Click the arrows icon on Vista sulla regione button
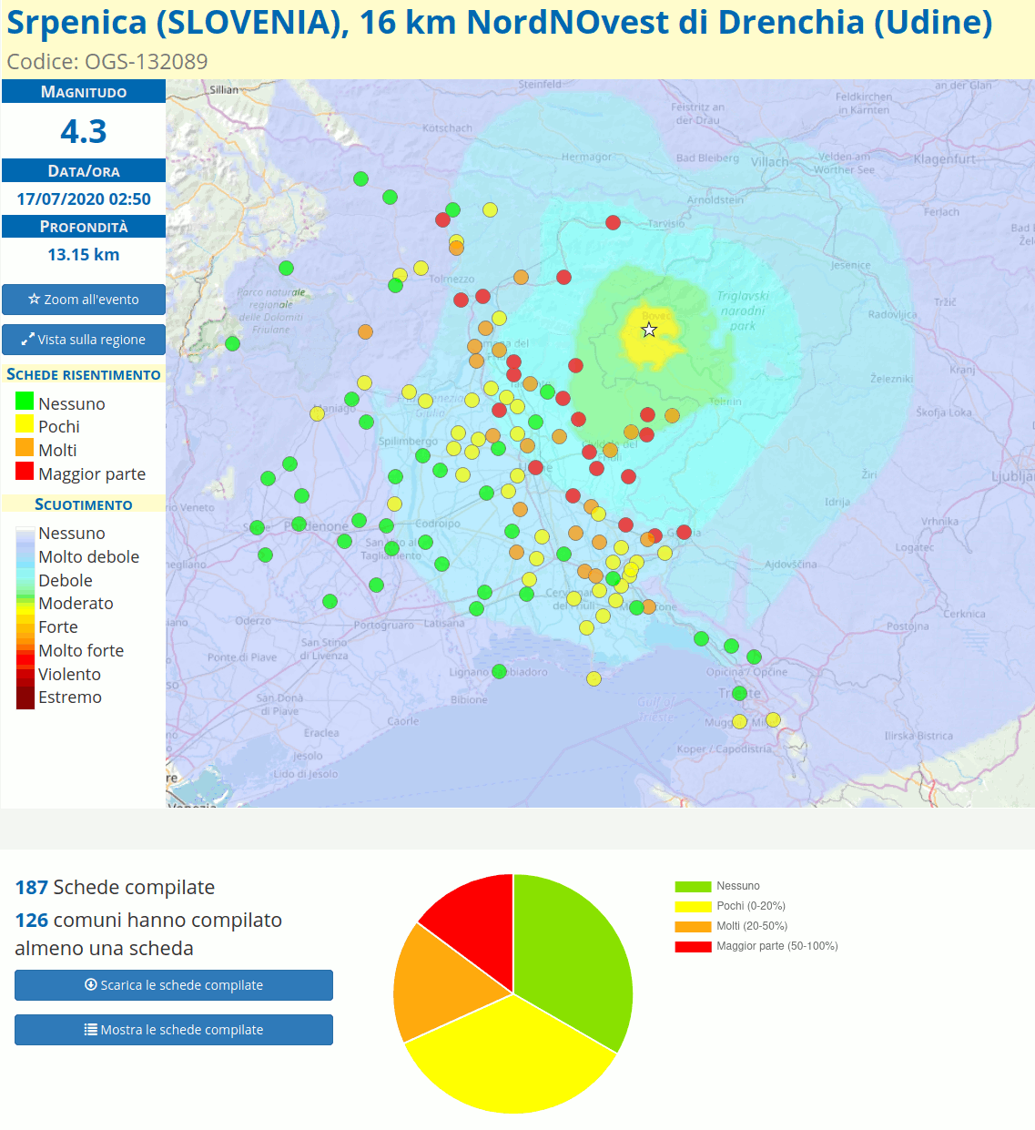 27,339
